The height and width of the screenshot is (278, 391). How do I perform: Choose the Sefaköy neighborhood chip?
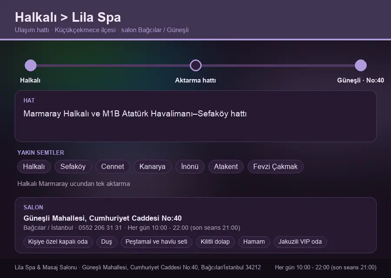(73, 166)
